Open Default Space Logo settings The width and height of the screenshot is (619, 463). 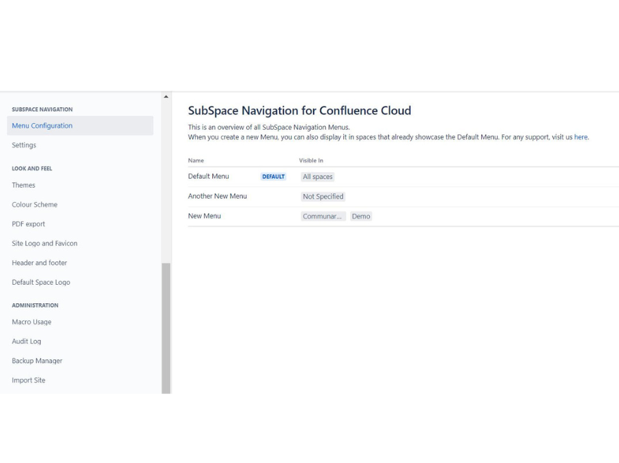point(41,283)
